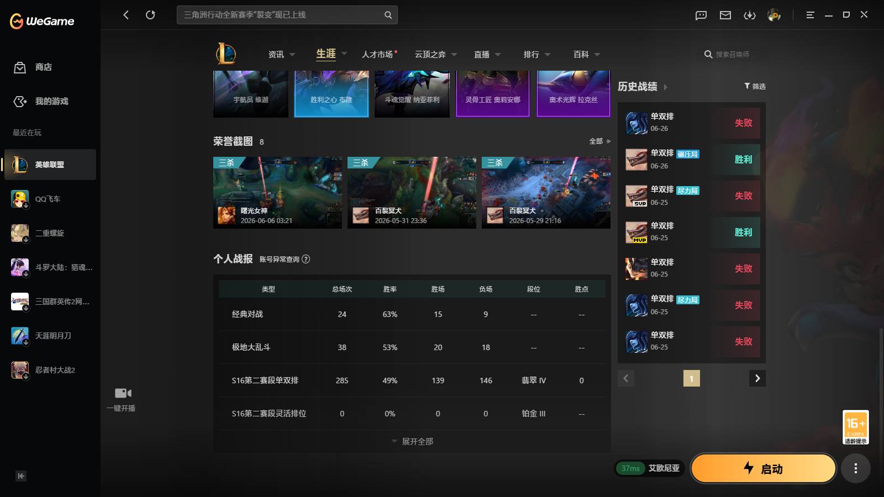The image size is (884, 497).
Task: Expand the 云顶之弈 dropdown menu
Action: tap(454, 55)
